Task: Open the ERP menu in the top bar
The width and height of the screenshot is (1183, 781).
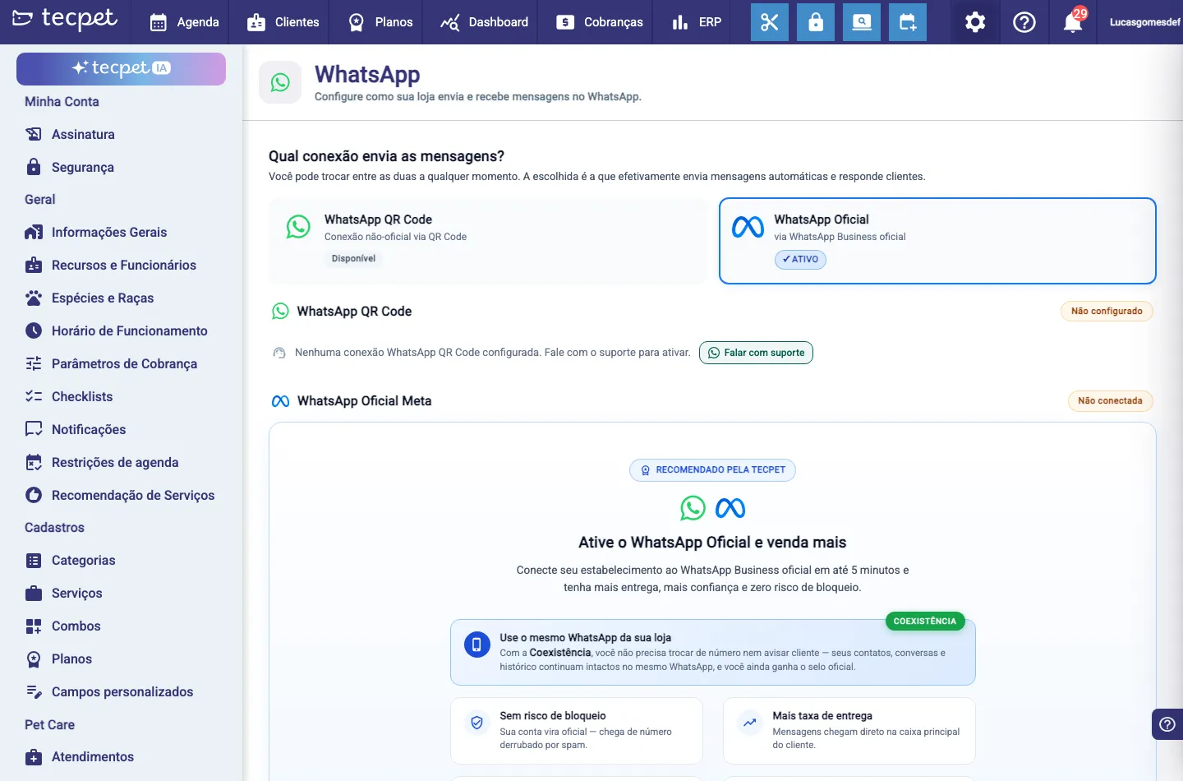Action: [697, 22]
